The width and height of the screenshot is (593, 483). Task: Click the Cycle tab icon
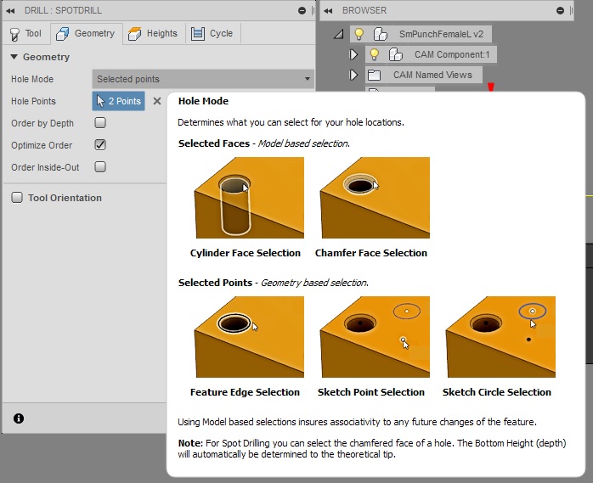click(198, 34)
